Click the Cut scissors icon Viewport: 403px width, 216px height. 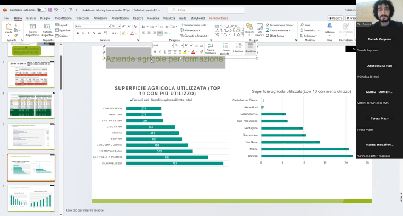click(x=16, y=25)
